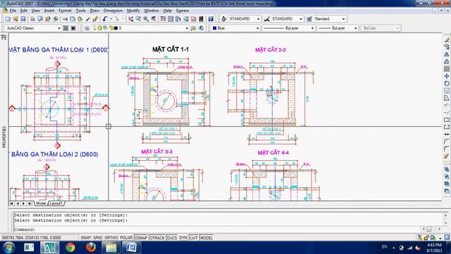451x254 pixels.
Task: Click the last-tab navigation arrow
Action: pos(30,203)
